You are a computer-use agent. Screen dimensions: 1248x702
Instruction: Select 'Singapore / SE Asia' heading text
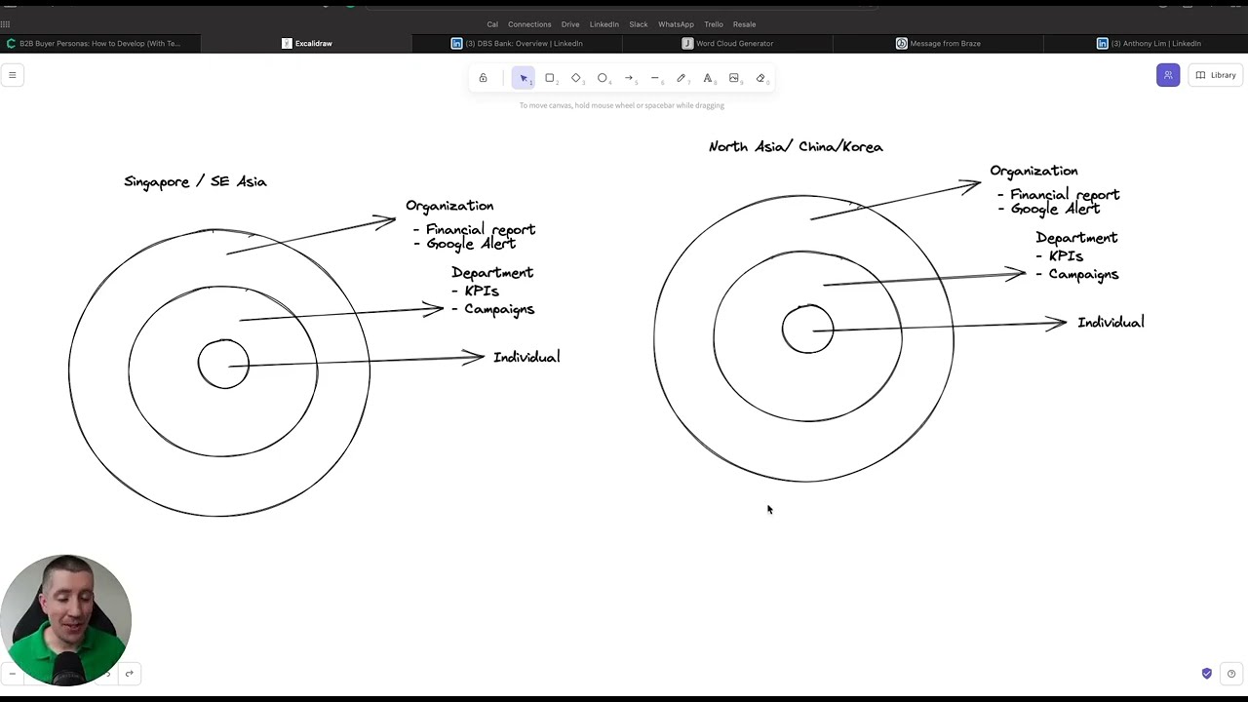pos(195,181)
